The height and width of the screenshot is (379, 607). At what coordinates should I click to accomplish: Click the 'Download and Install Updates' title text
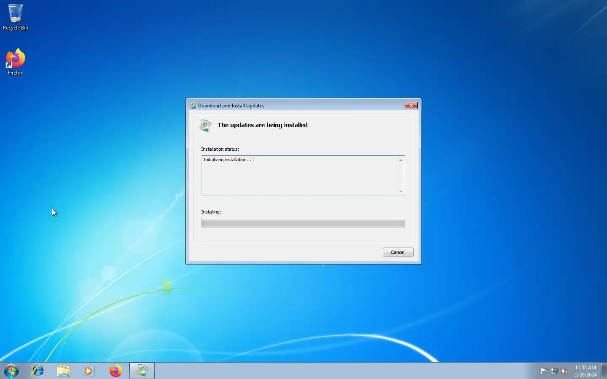[231, 106]
